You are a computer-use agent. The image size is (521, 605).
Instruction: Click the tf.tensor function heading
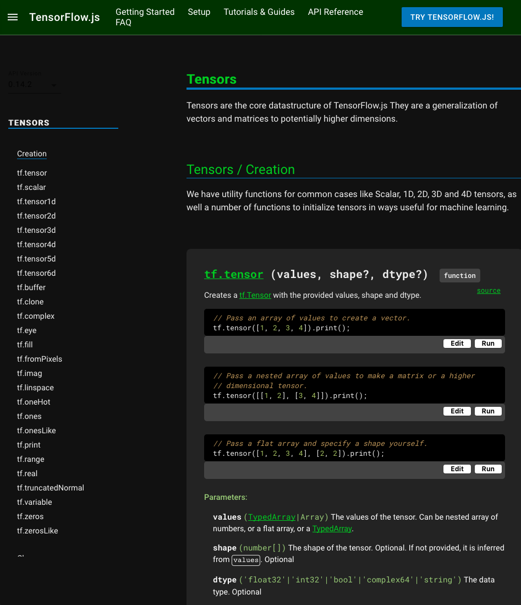(234, 274)
